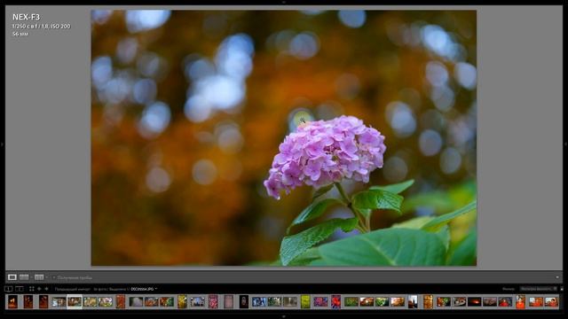This screenshot has height=319, width=568.
Task: Select the red flower on blue thumbnail
Action: click(x=335, y=301)
